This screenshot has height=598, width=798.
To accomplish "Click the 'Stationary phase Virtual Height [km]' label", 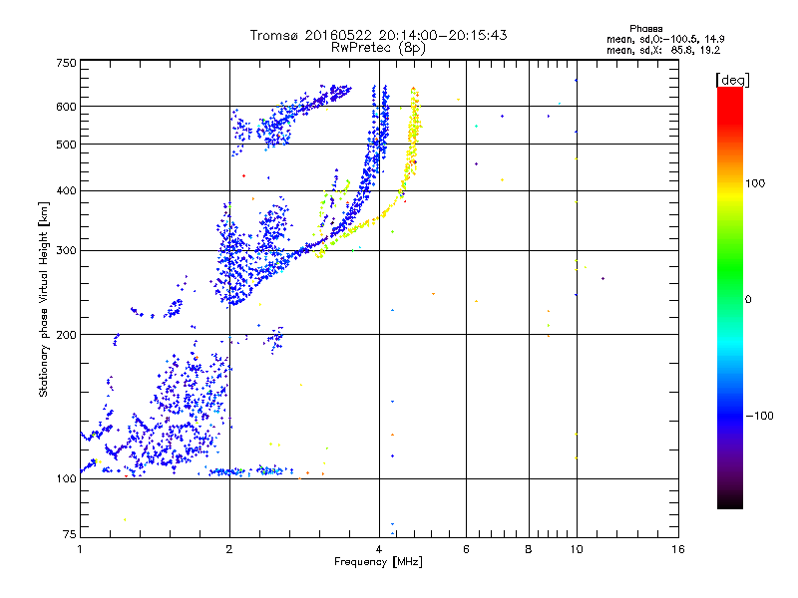I will click(x=44, y=299).
